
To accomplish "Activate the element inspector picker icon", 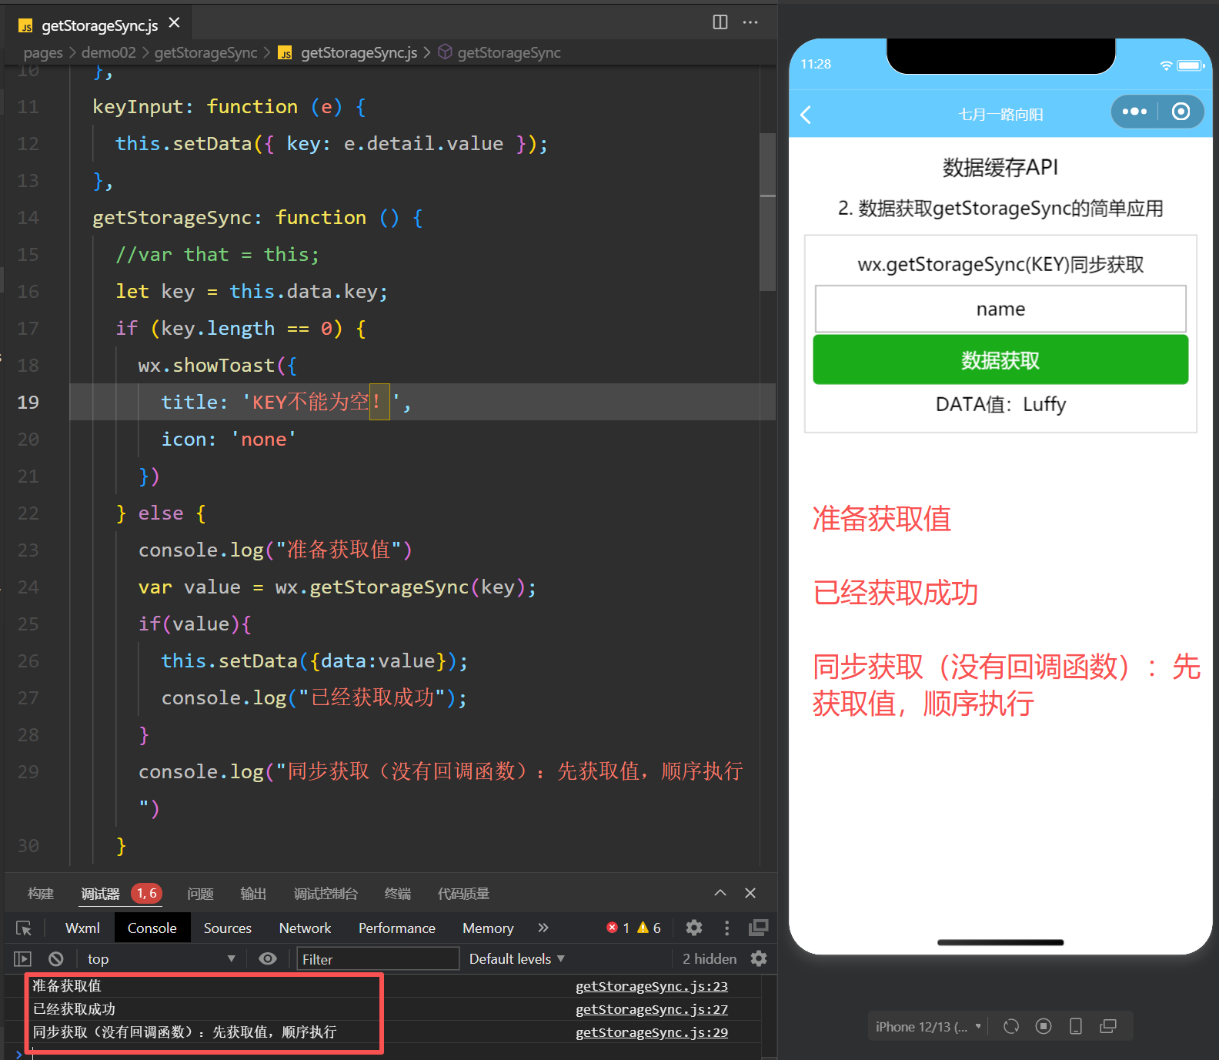I will [x=24, y=928].
